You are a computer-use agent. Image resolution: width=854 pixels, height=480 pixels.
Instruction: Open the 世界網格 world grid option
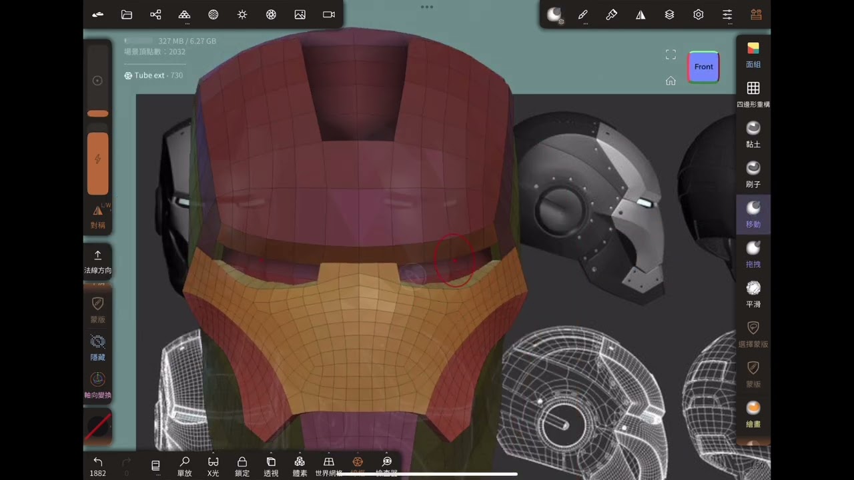pyautogui.click(x=328, y=466)
